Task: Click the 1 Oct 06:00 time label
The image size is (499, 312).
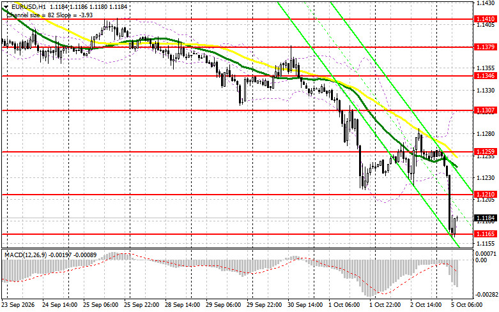Action: (345, 305)
